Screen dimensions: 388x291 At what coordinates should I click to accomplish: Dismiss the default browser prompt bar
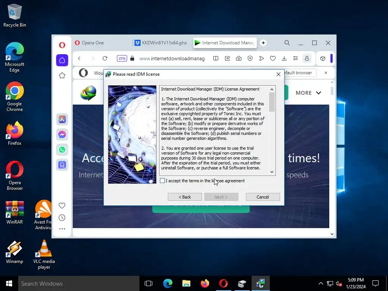325,73
